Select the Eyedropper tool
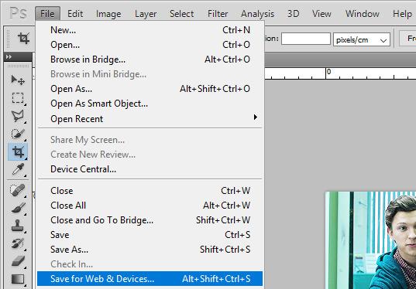 click(x=18, y=169)
